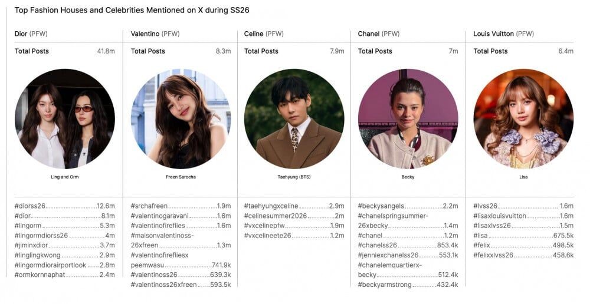
Task: Select the #lisaxlouisvuitton hashtag
Action: click(500, 216)
